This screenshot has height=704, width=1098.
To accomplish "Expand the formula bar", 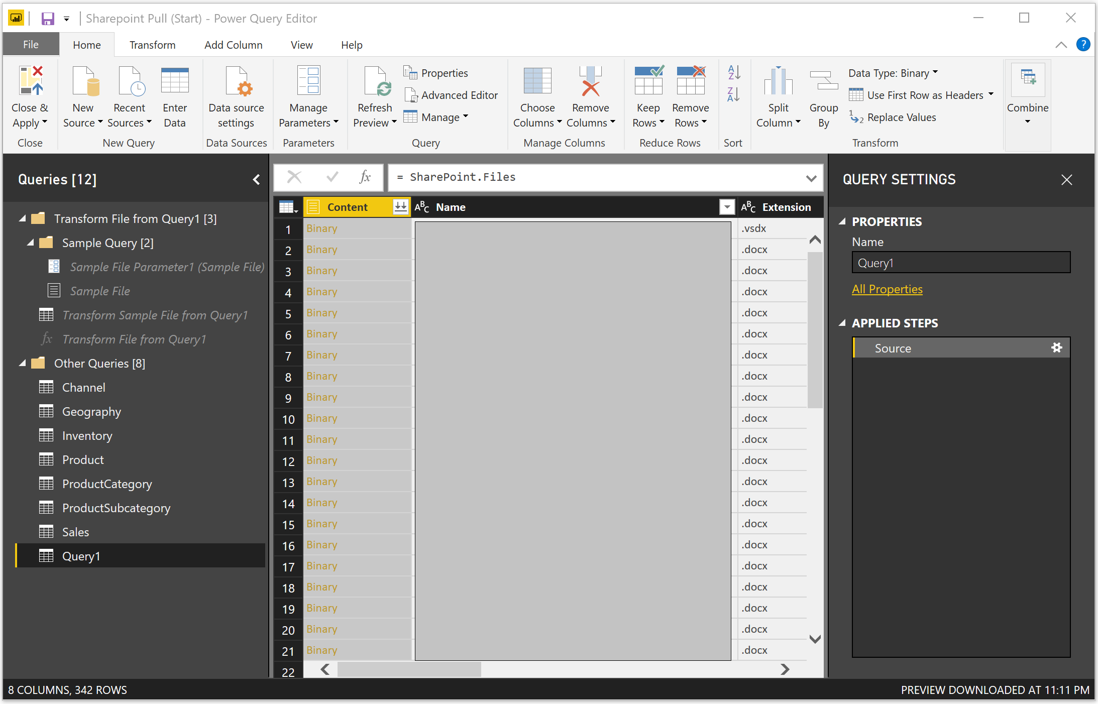I will 811,178.
